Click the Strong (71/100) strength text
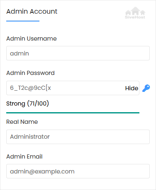This screenshot has width=156, height=190. pyautogui.click(x=27, y=103)
